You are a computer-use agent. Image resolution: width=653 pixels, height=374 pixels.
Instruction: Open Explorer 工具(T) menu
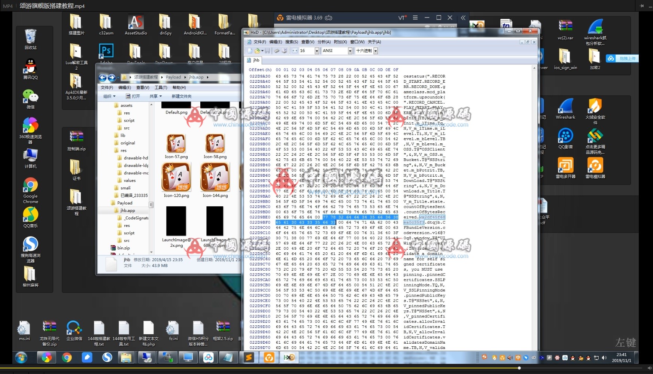161,88
